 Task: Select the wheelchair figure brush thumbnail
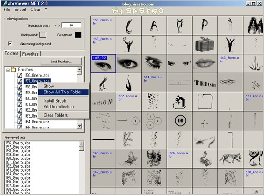pyautogui.click(x=179, y=102)
